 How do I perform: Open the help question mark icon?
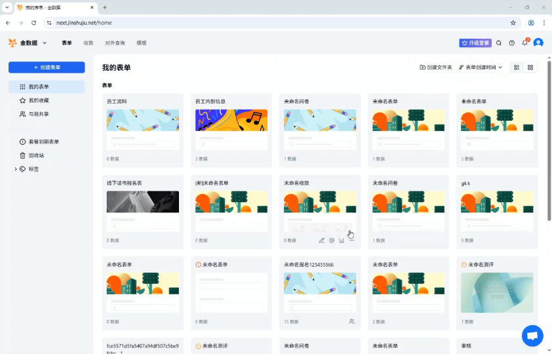[x=512, y=43]
